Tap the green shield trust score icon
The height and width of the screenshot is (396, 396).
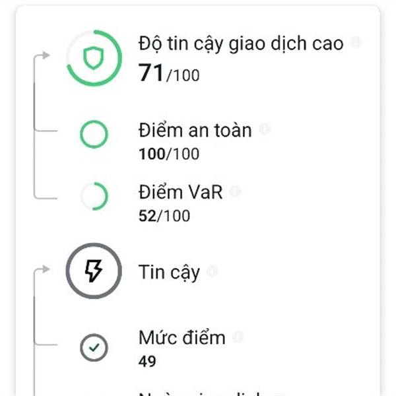pyautogui.click(x=94, y=58)
